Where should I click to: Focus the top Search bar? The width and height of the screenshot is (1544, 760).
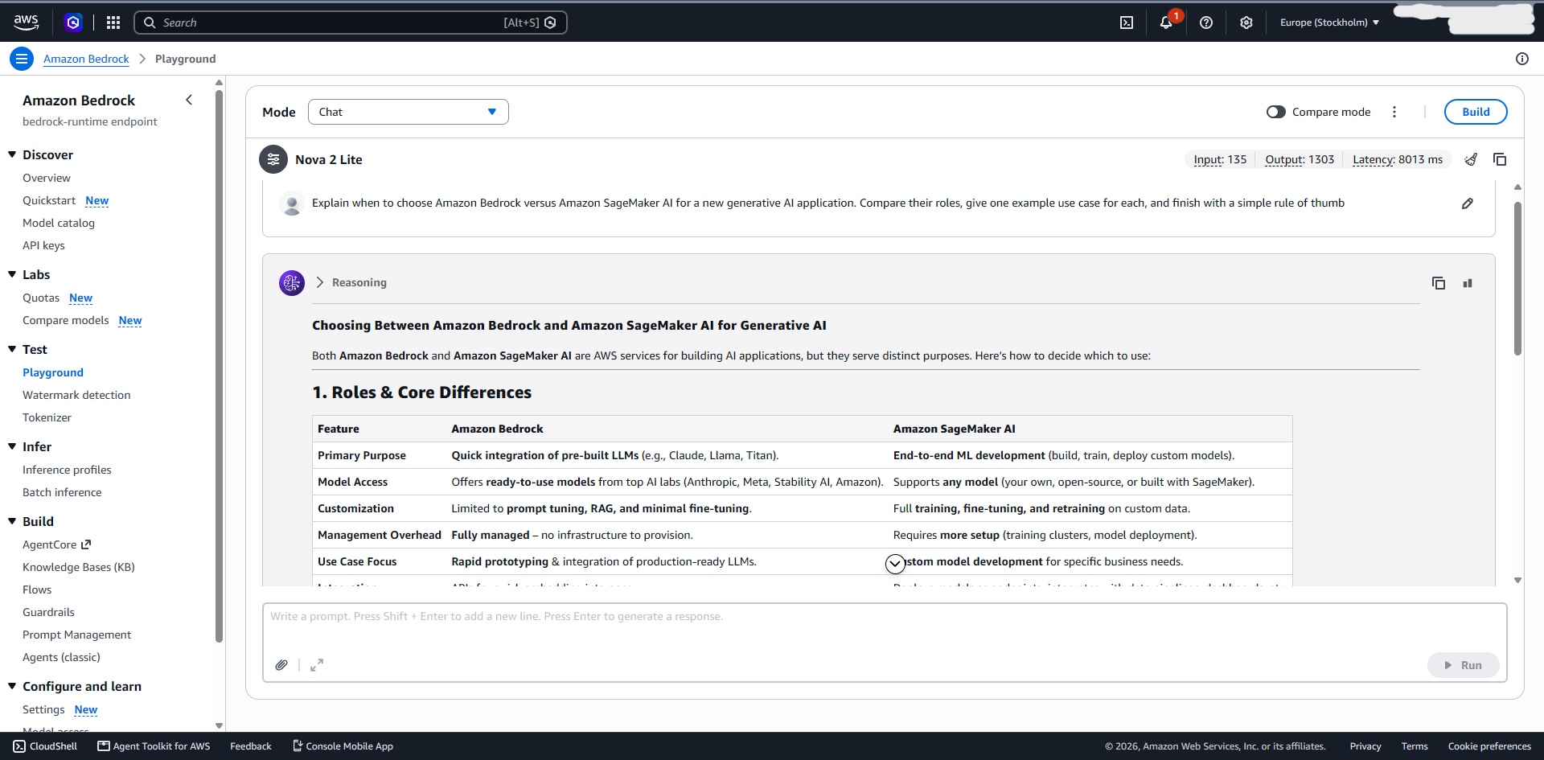pos(351,23)
